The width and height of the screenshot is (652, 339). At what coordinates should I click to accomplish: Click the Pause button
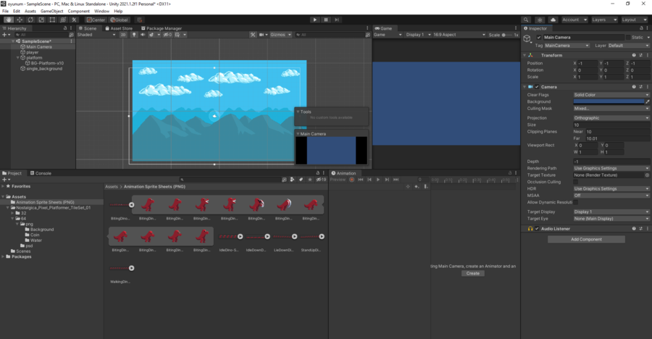coord(326,20)
